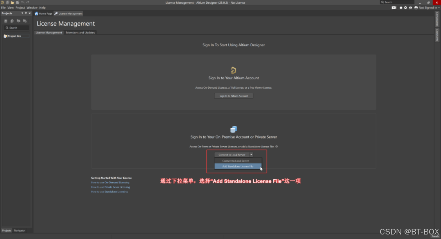Screen dimensions: 441x239
Task: Open the Components side panel tab
Action: pos(437,19)
